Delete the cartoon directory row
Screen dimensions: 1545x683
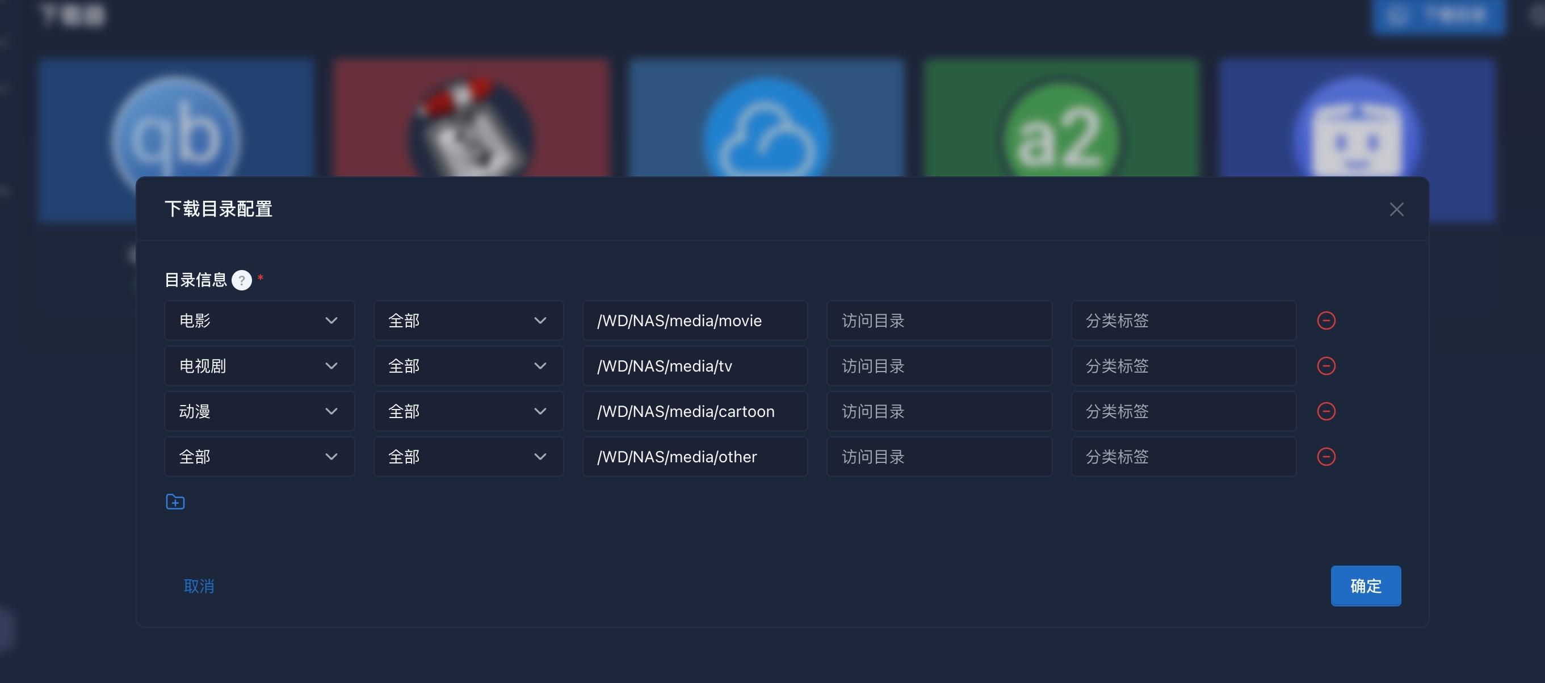(x=1325, y=411)
